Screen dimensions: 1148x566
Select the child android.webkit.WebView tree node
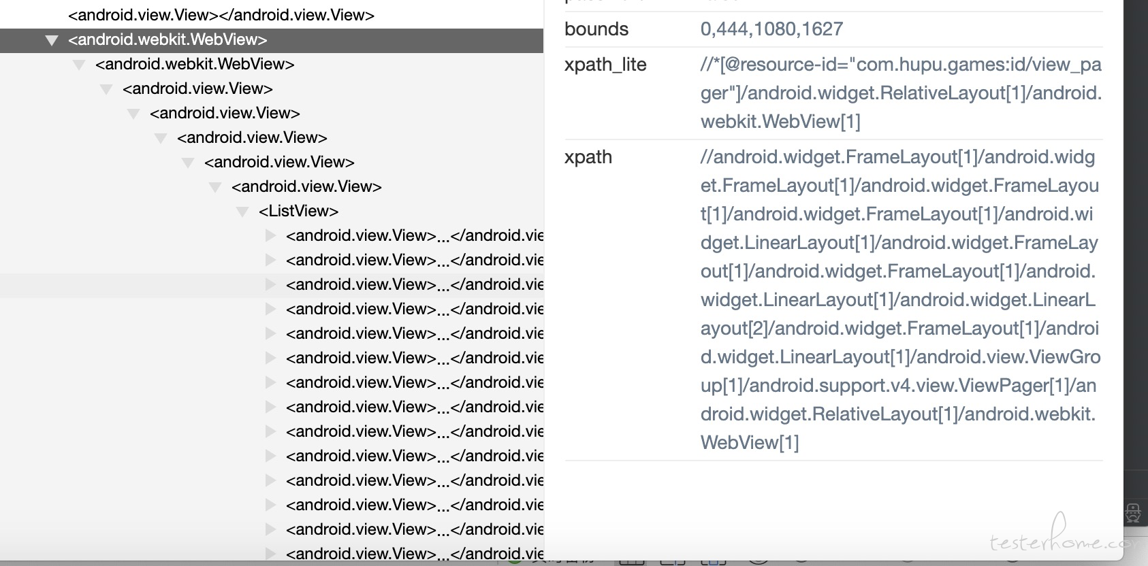point(195,64)
